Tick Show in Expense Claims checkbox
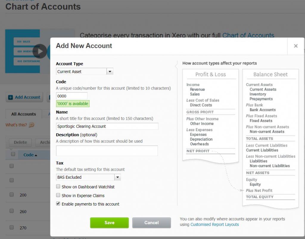 [x=58, y=195]
